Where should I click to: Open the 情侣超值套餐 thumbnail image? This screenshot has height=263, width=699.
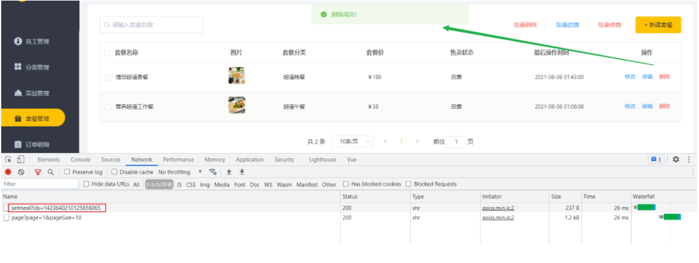[x=237, y=76]
